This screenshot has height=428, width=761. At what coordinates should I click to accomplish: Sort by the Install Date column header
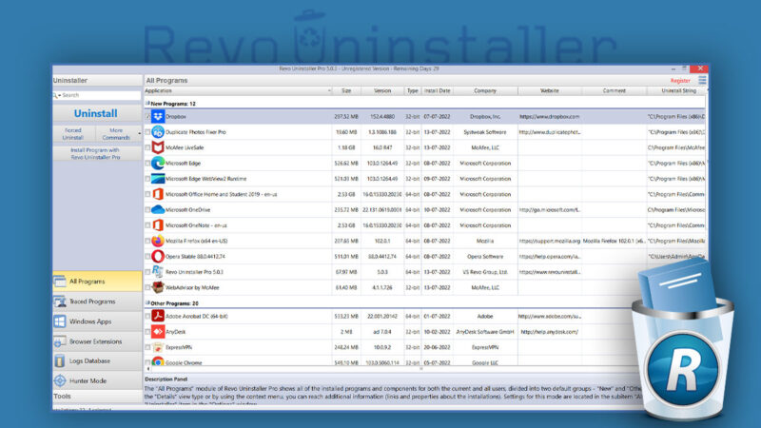(x=437, y=90)
